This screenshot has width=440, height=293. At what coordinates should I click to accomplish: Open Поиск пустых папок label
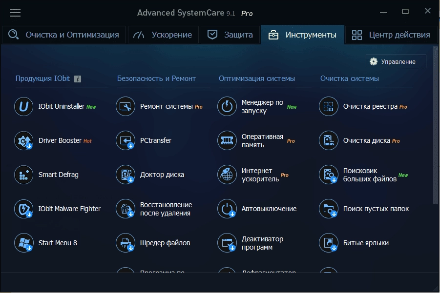(x=376, y=209)
